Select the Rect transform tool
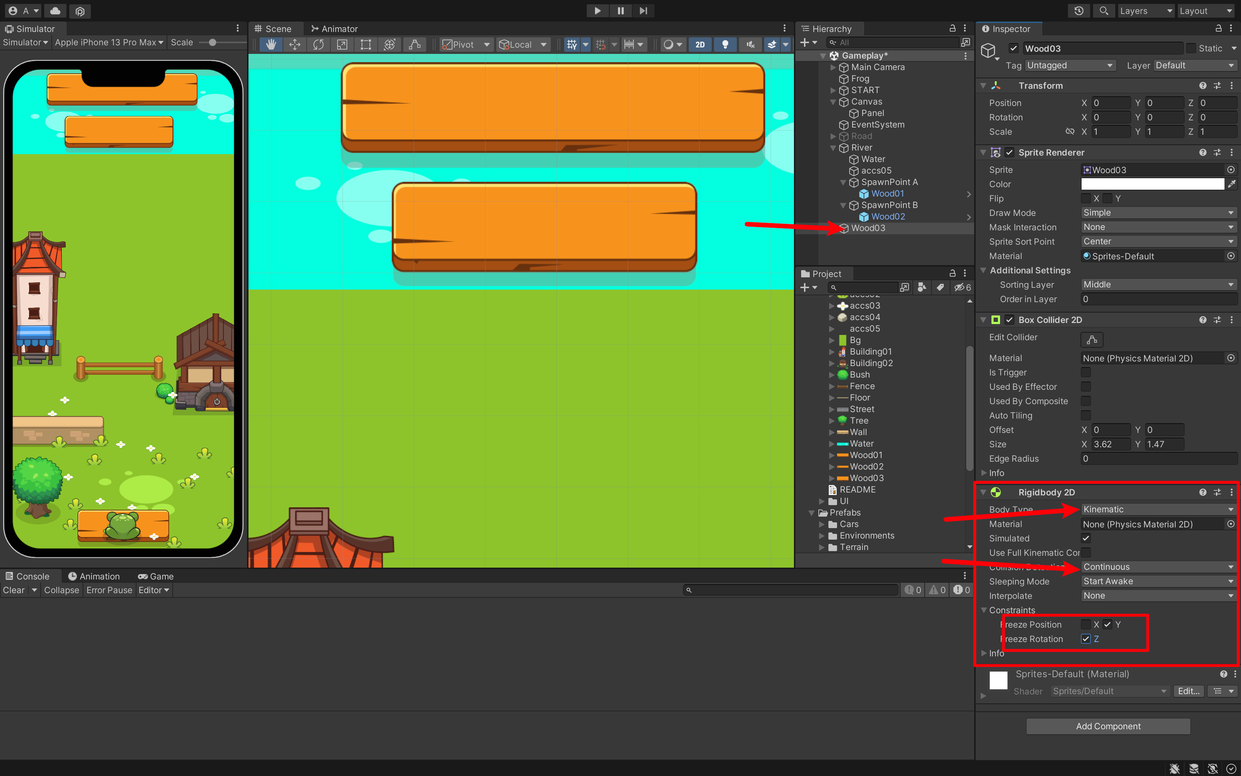Viewport: 1241px width, 776px height. [366, 45]
